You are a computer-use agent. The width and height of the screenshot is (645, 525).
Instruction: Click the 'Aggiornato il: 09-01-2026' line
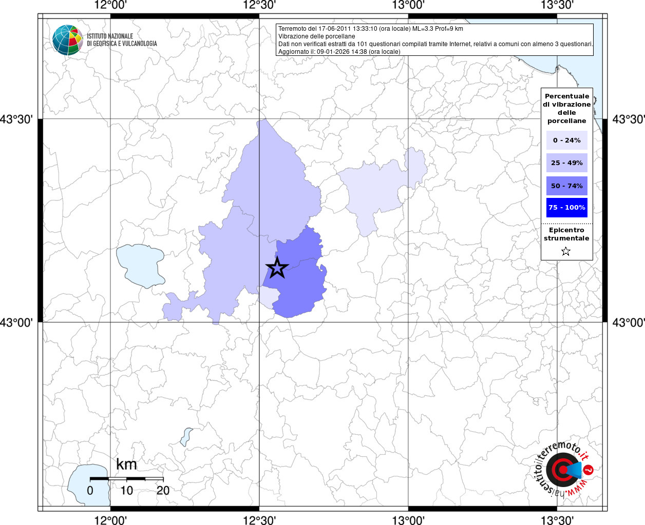(339, 52)
